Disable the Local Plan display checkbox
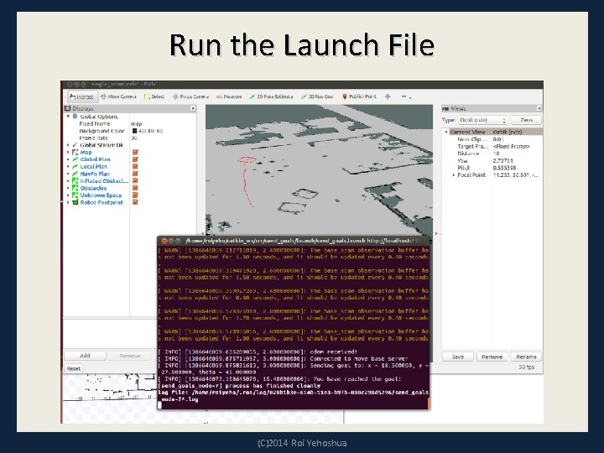604x453 pixels. click(x=135, y=166)
